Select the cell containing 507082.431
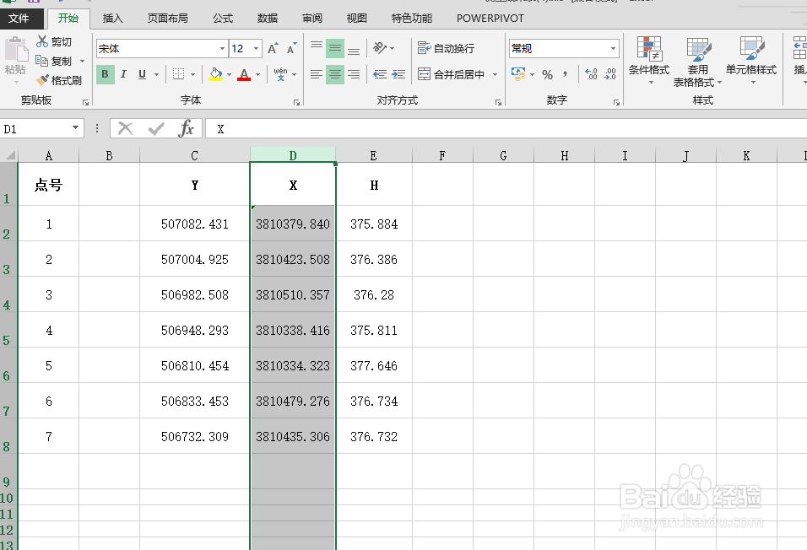This screenshot has width=807, height=550. pyautogui.click(x=194, y=224)
